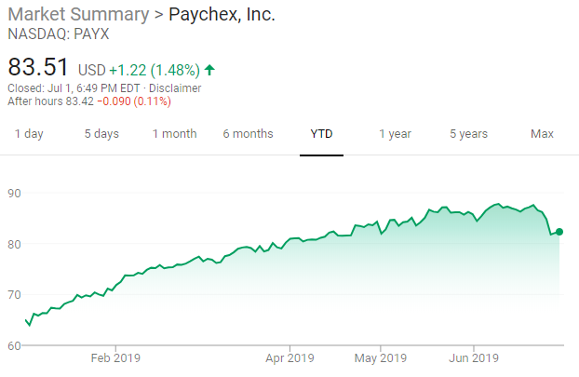Viewport: 579px width, 377px height.
Task: Click the Jun 2019 axis label
Action: click(473, 357)
